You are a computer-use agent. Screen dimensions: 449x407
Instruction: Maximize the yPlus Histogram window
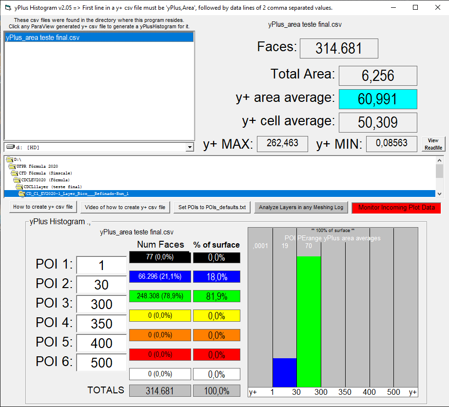(x=415, y=7)
